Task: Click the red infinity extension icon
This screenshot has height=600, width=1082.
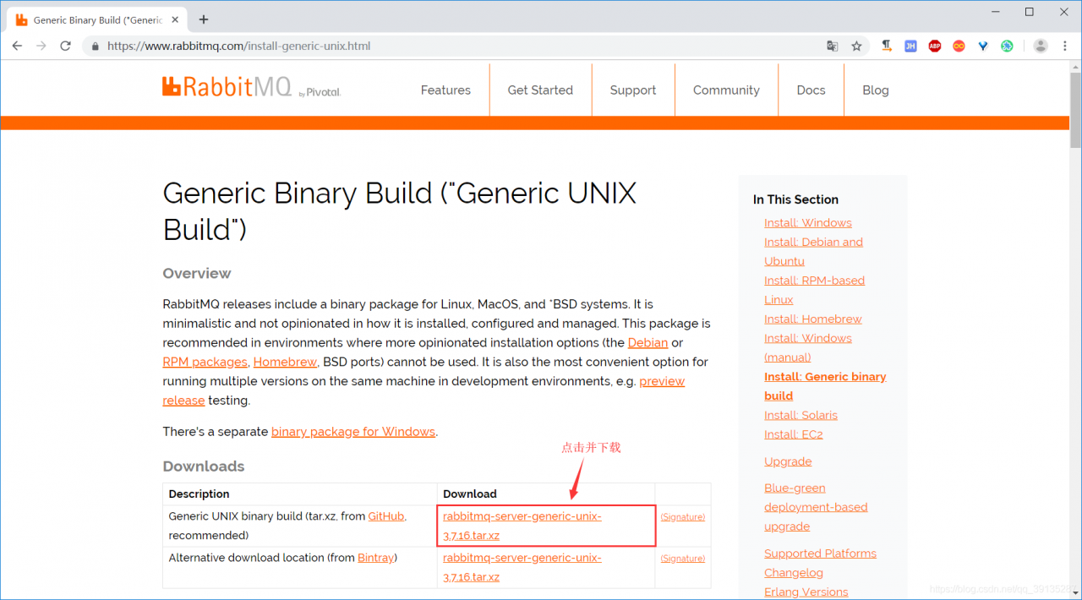Action: (x=959, y=46)
